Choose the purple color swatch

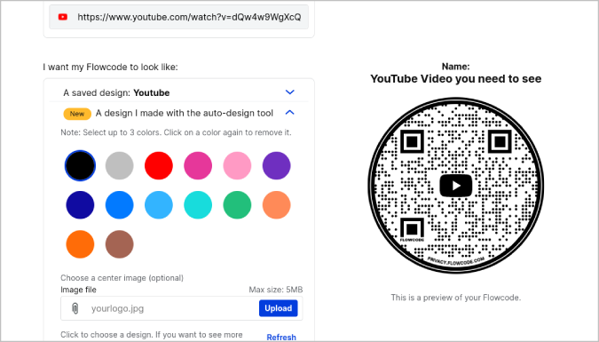pos(277,165)
